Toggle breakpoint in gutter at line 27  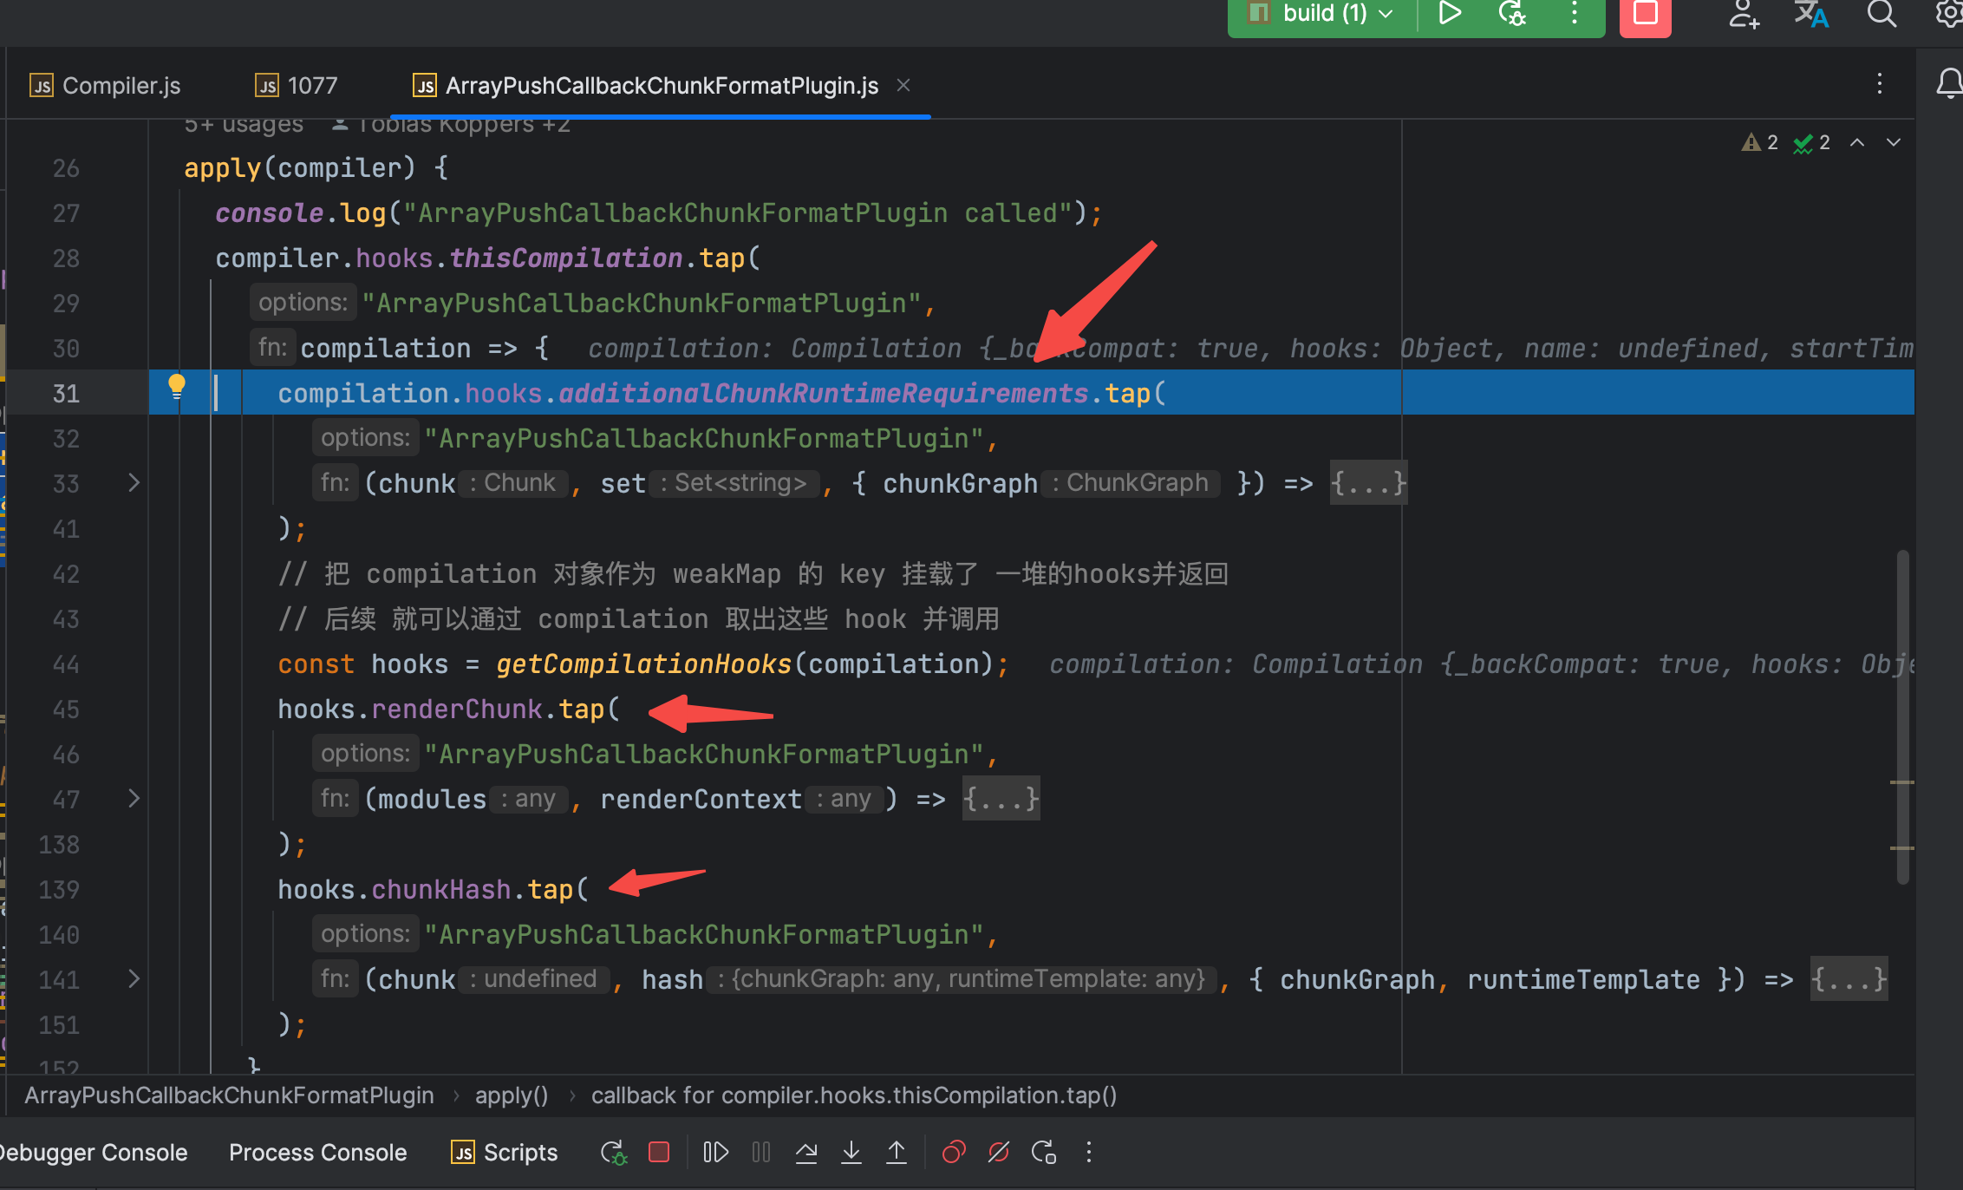(66, 213)
